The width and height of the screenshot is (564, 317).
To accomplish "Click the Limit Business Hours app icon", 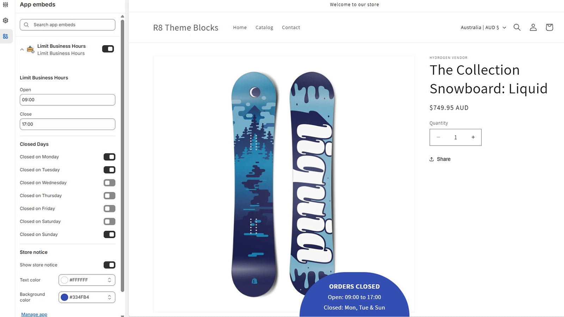I will [31, 49].
